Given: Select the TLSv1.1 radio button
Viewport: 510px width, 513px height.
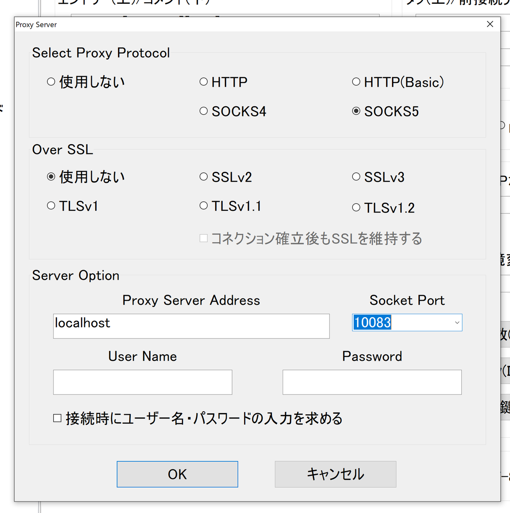Looking at the screenshot, I should click(x=203, y=206).
